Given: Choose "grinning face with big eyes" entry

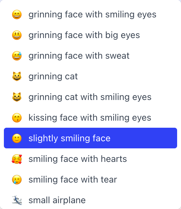Looking at the screenshot, I should tap(84, 35).
